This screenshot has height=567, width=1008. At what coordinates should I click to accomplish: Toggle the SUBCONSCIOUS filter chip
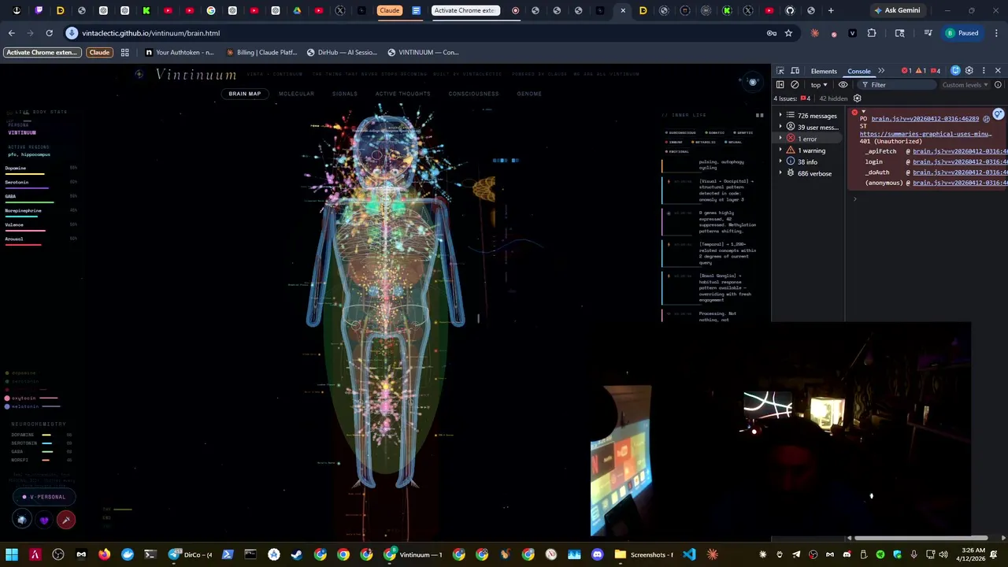point(680,132)
